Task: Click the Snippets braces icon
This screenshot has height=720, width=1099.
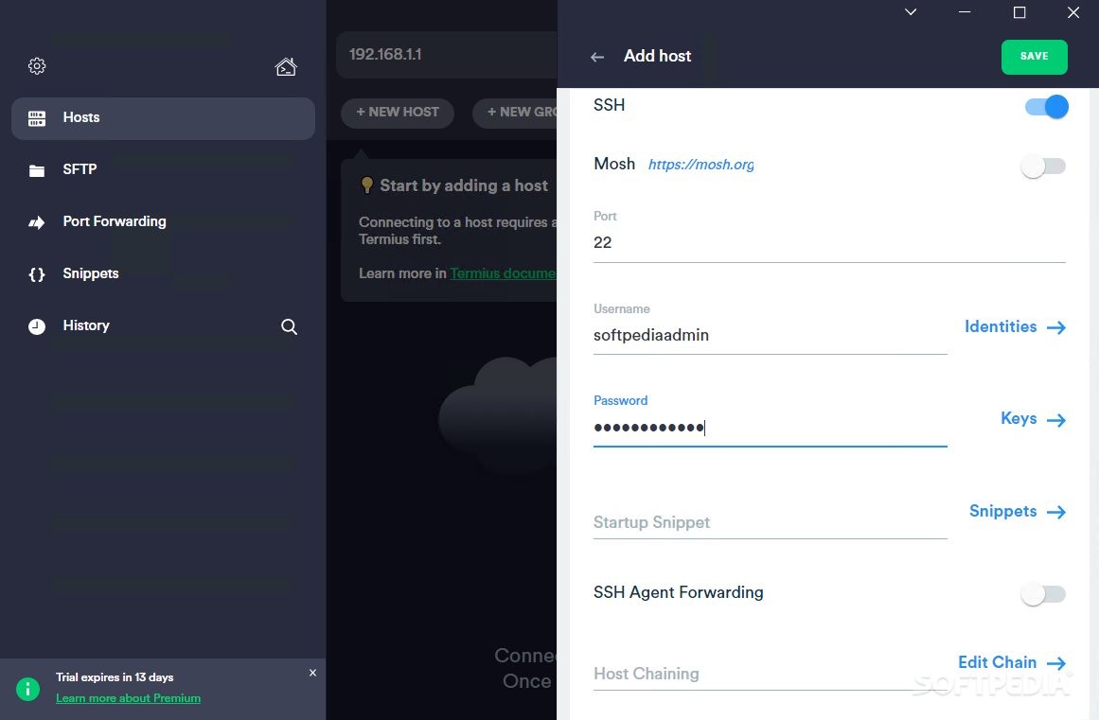Action: coord(37,274)
